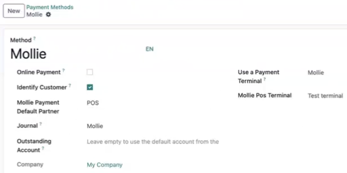Open the My Company link

[105, 165]
